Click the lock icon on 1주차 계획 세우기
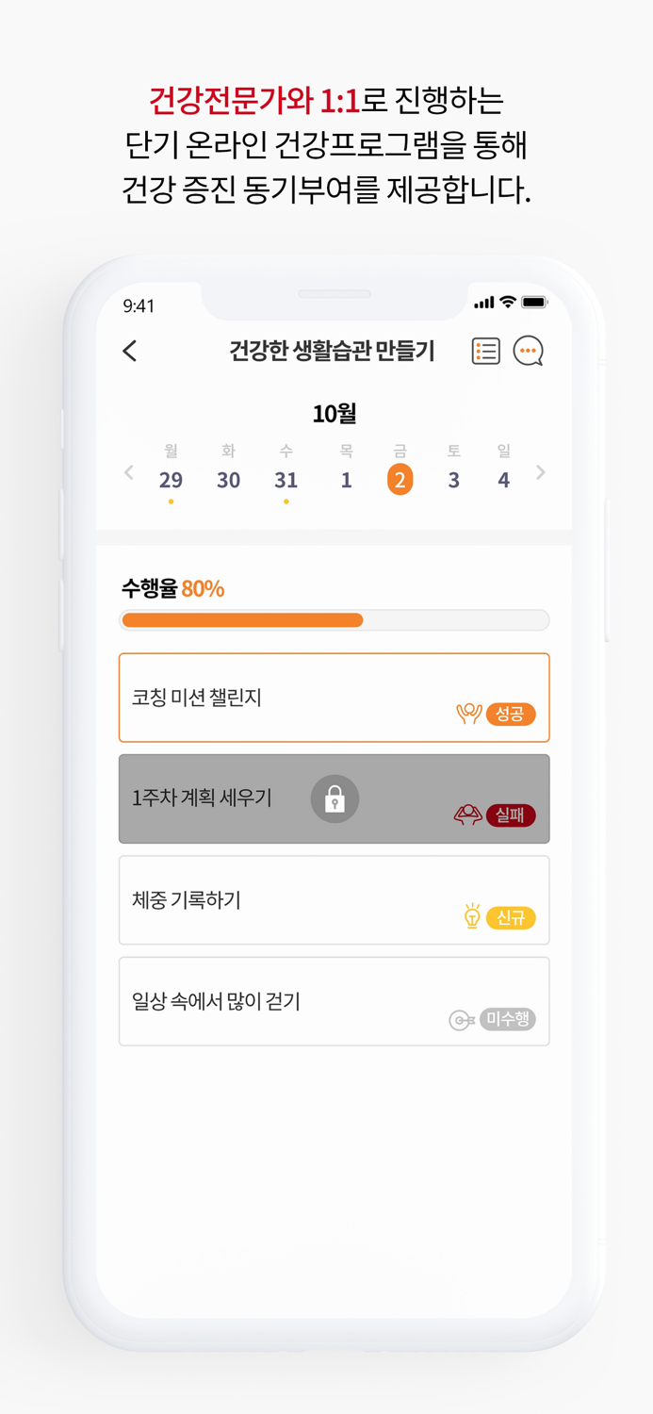Viewport: 653px width, 1414px height. tap(335, 798)
